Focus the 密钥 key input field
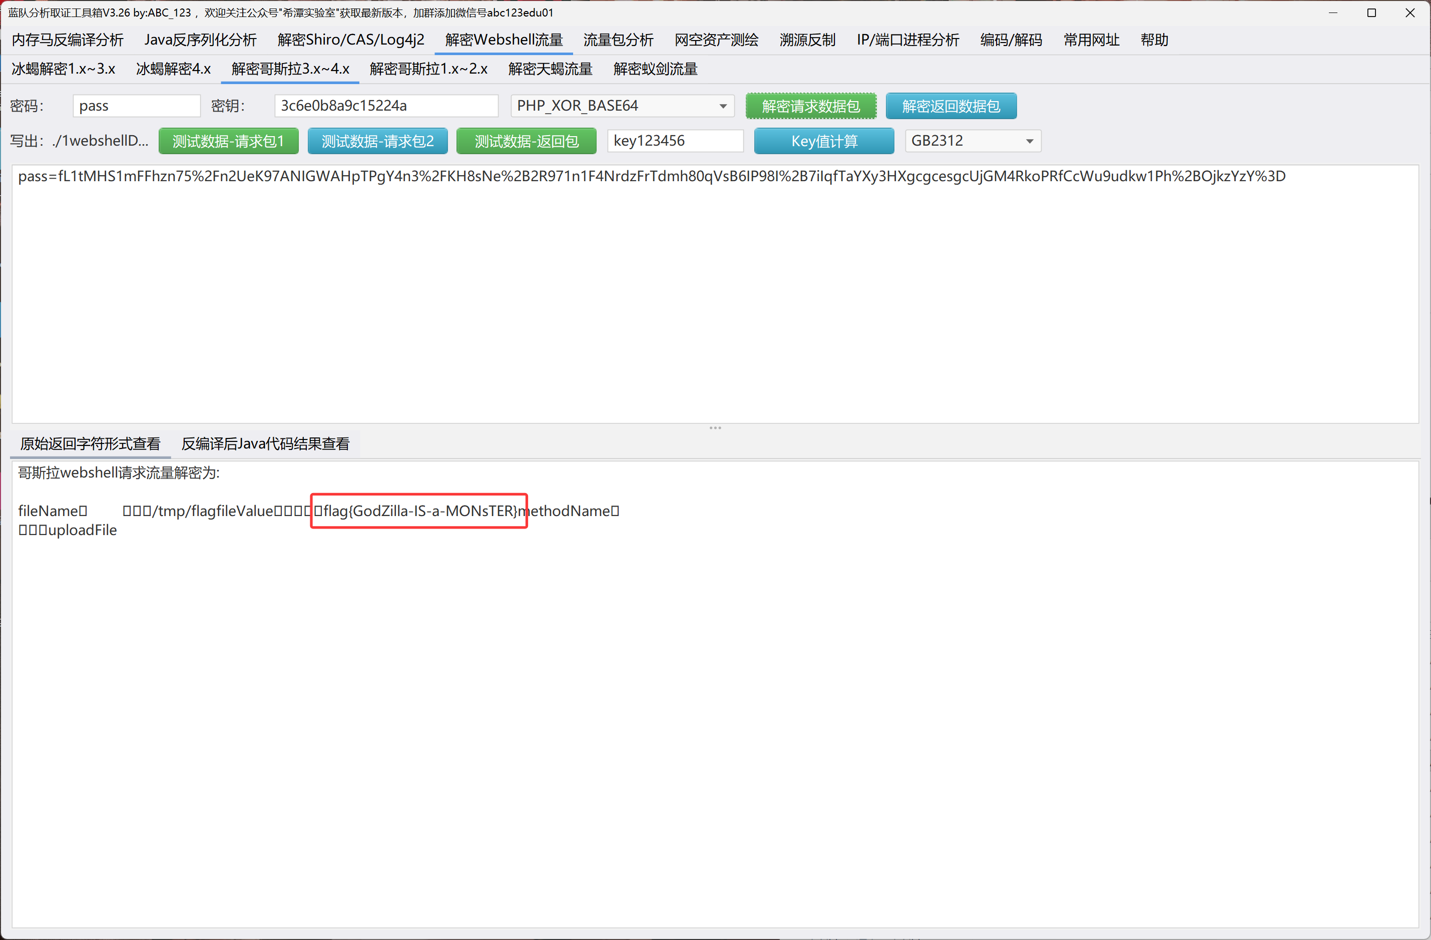Viewport: 1431px width, 940px height. 385,106
